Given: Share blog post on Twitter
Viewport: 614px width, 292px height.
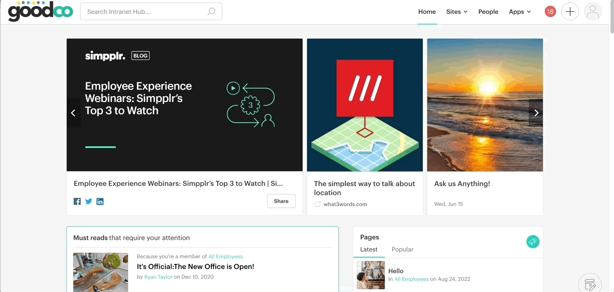Looking at the screenshot, I should (89, 202).
